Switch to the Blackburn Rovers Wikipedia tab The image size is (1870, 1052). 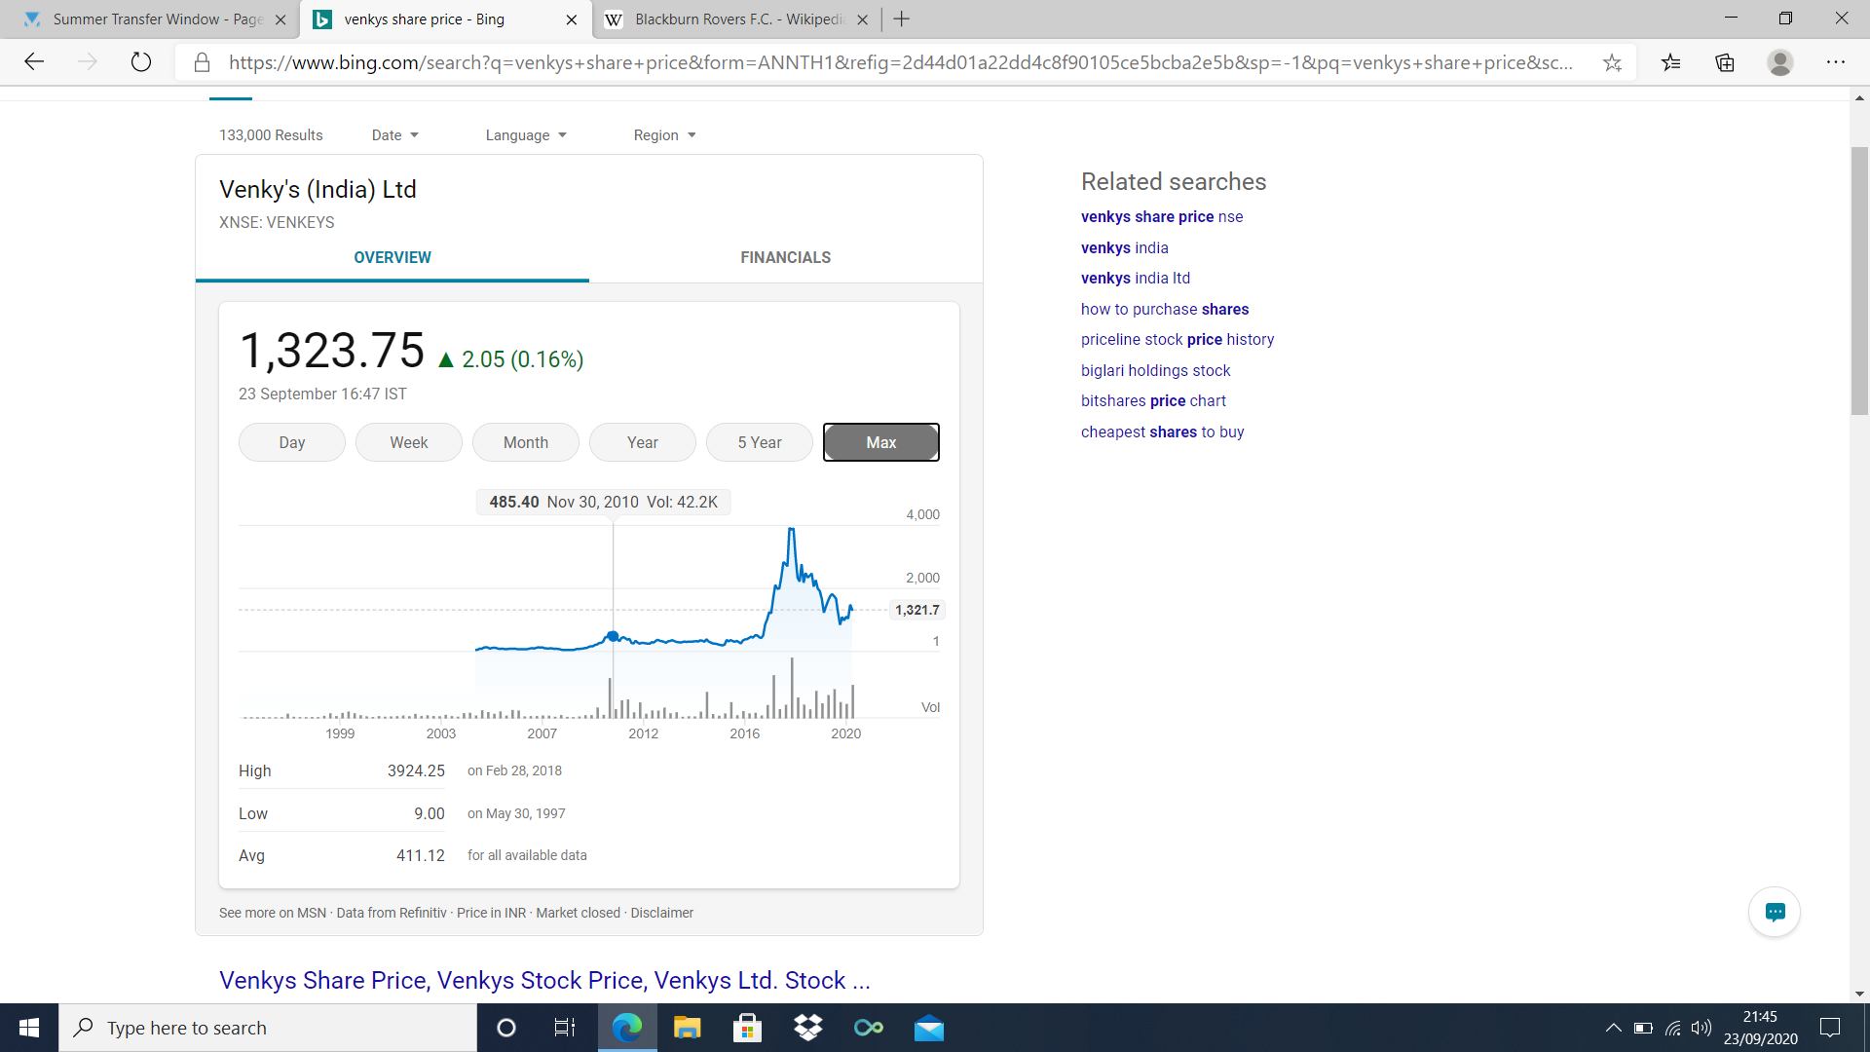pyautogui.click(x=737, y=19)
